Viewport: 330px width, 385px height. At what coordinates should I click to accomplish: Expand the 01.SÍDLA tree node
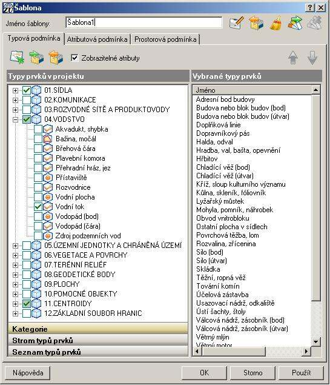[15, 90]
